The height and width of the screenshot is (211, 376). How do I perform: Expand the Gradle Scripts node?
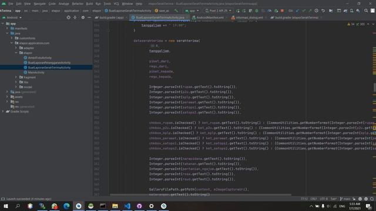[x=3, y=111]
